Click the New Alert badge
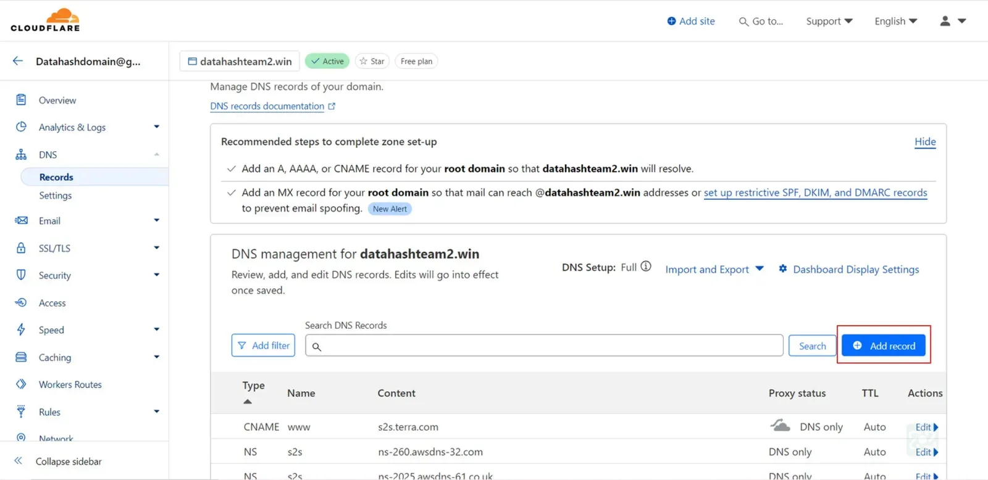The height and width of the screenshot is (480, 988). [390, 209]
